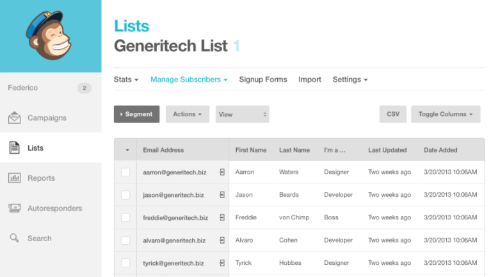
Task: Click the MailChimp monkey logo
Action: point(50,37)
